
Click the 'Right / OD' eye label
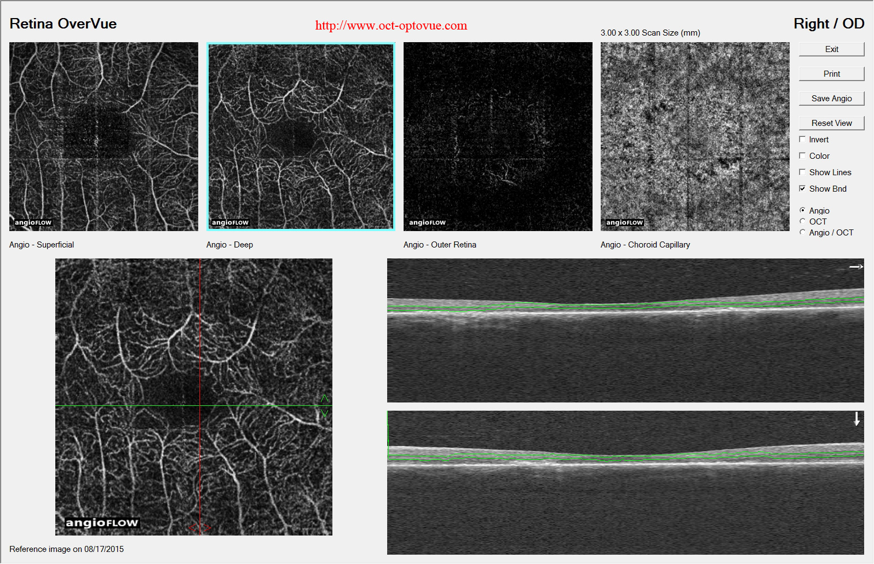[829, 24]
